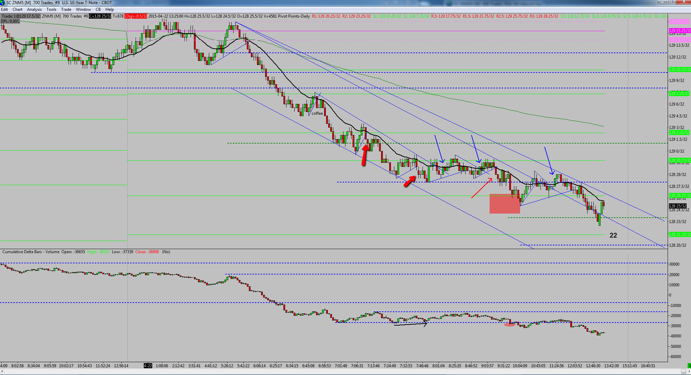Click the '22' text label on chart
The image size is (691, 375).
coord(613,235)
